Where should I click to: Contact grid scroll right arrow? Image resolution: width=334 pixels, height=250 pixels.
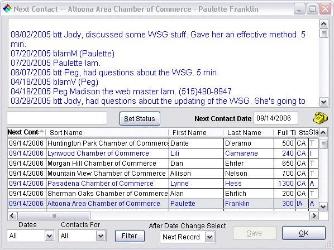(x=314, y=216)
